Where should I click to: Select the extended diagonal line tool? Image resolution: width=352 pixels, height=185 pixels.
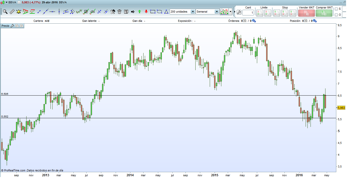point(46,12)
